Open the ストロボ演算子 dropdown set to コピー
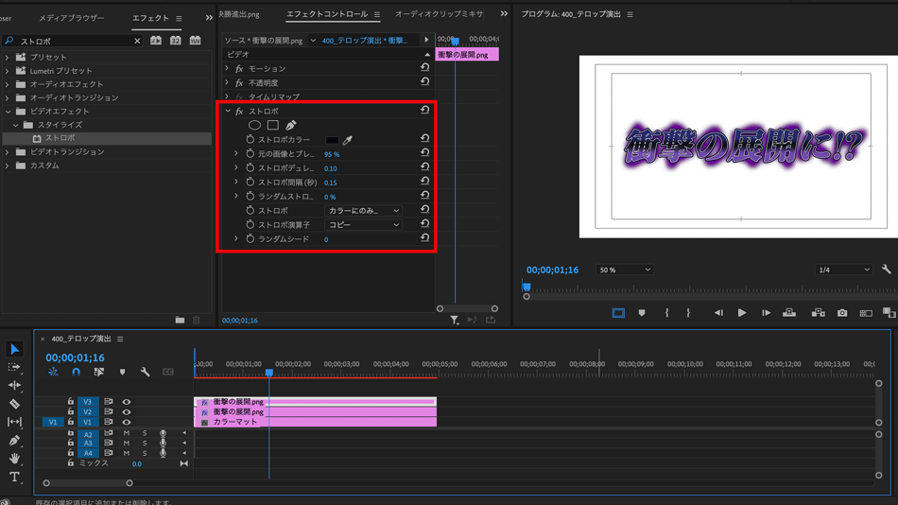Screen dimensions: 898x505 coord(363,225)
